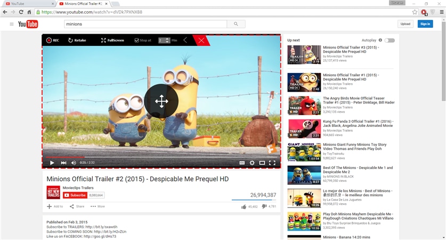Close the recorder with red X
The image size is (446, 240).
pyautogui.click(x=201, y=41)
